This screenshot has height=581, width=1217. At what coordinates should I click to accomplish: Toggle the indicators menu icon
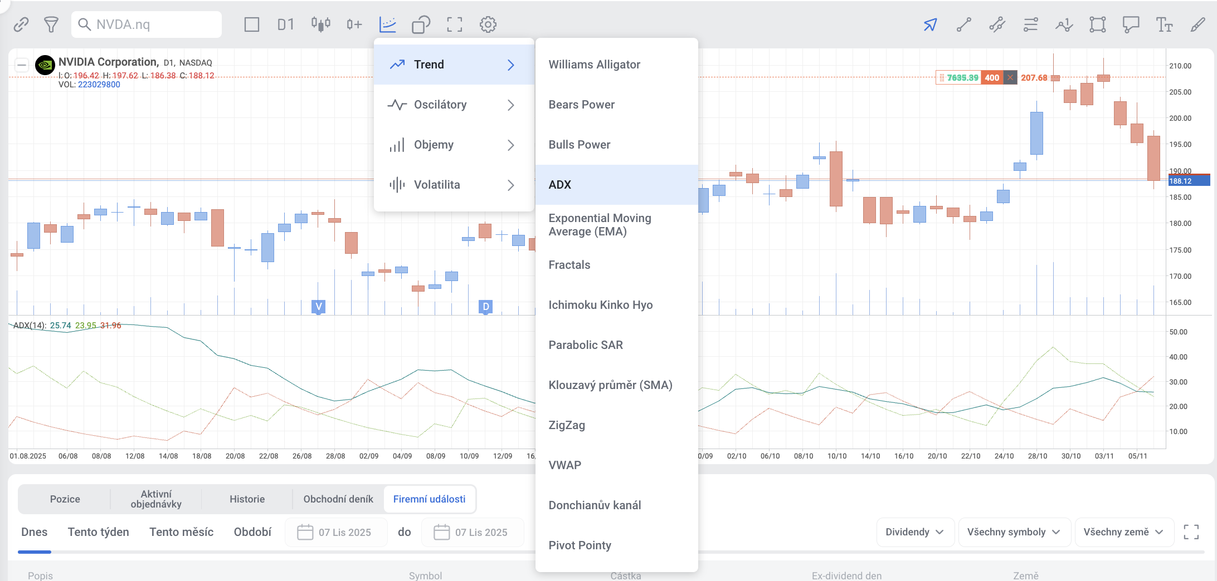click(387, 24)
